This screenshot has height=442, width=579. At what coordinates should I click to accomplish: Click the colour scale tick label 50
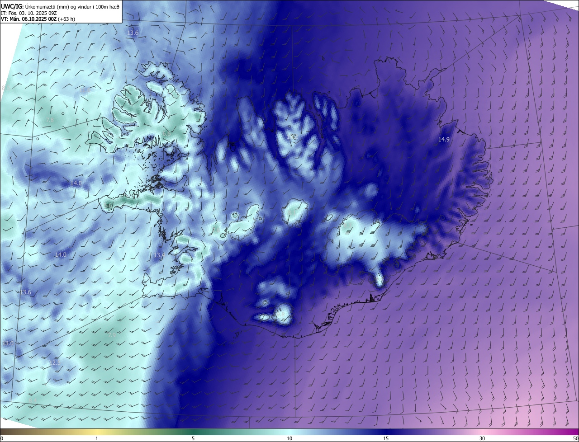click(575, 438)
